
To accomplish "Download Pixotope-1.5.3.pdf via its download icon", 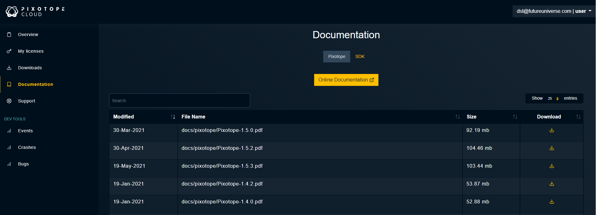I will [x=552, y=166].
